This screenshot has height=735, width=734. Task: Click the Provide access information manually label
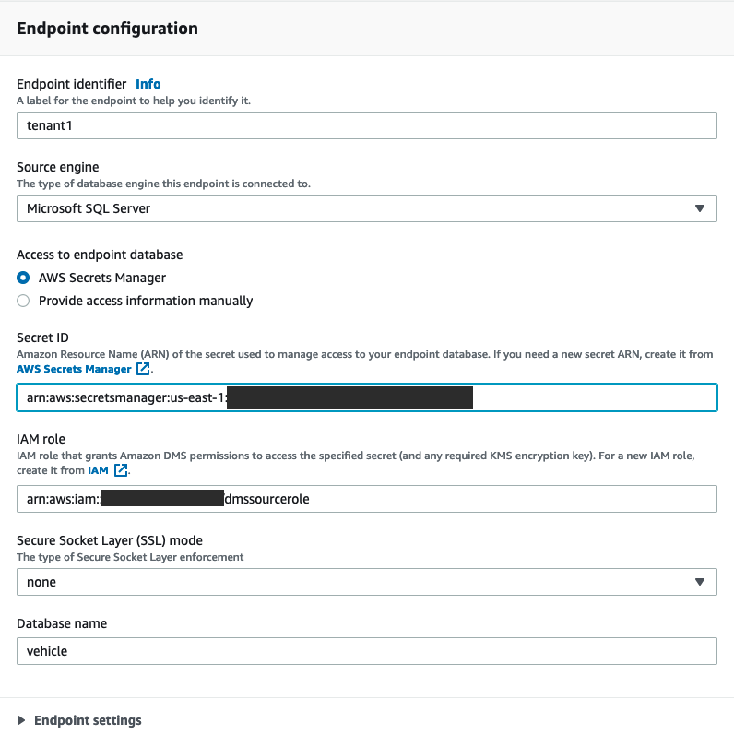tap(146, 301)
